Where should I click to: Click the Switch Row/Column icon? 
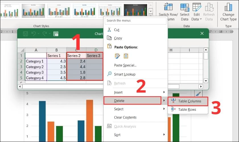coord(168,7)
